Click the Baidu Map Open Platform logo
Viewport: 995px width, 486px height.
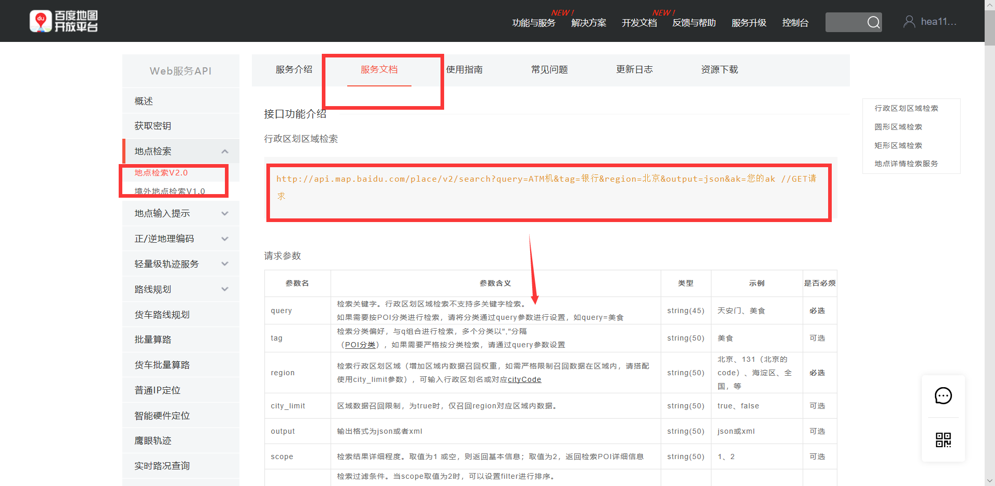[x=64, y=21]
